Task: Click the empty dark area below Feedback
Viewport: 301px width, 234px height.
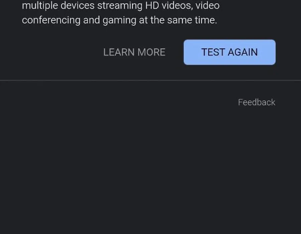Action: [150, 169]
